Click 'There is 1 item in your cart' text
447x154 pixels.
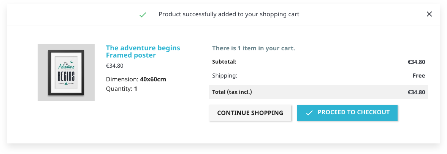tap(254, 48)
